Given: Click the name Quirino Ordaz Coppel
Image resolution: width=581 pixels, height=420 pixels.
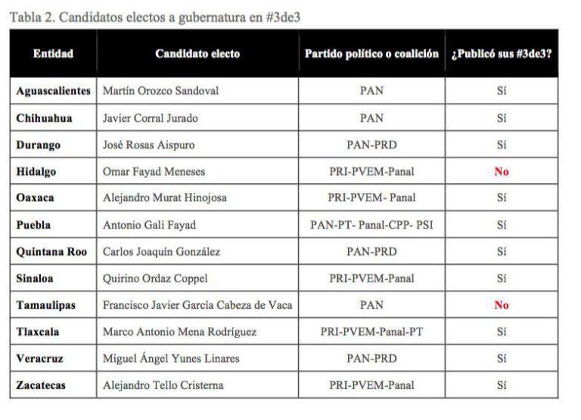Looking at the screenshot, I should (155, 278).
